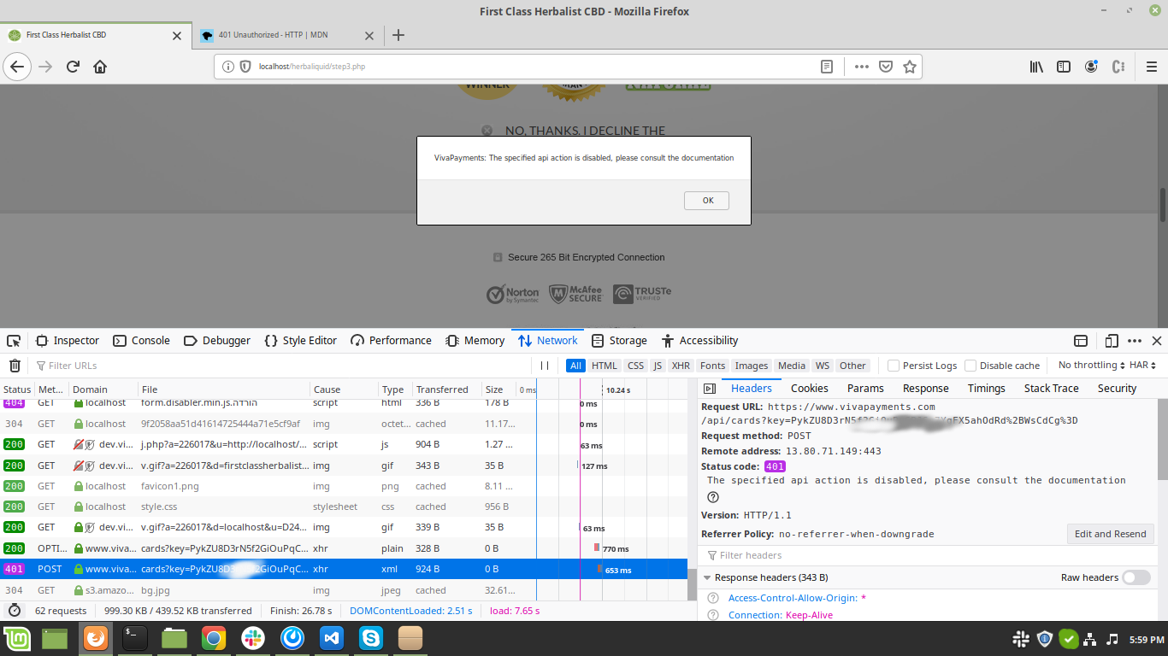Collapse the Response headers section
This screenshot has width=1168, height=656.
[707, 577]
